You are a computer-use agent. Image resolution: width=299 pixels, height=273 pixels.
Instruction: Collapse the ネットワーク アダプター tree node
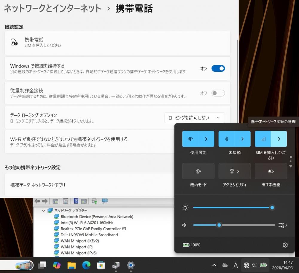[x=44, y=211]
